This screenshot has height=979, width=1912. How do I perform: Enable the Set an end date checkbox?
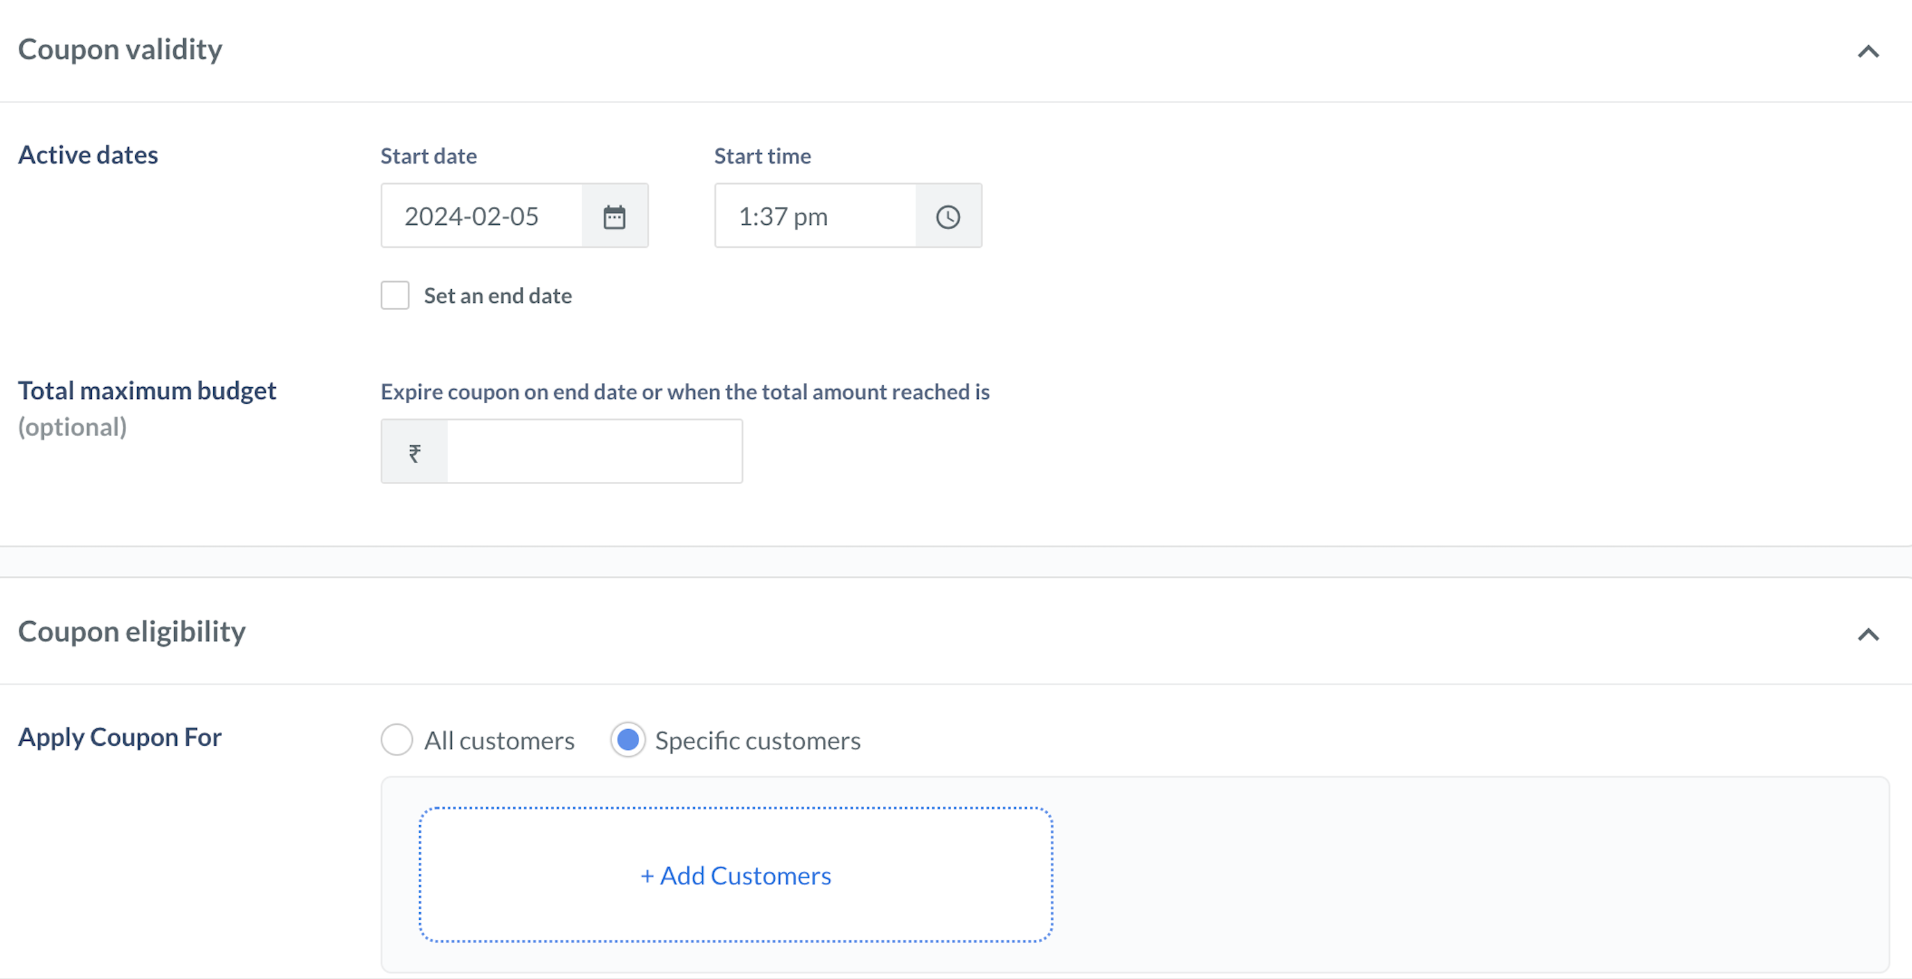[x=395, y=295]
